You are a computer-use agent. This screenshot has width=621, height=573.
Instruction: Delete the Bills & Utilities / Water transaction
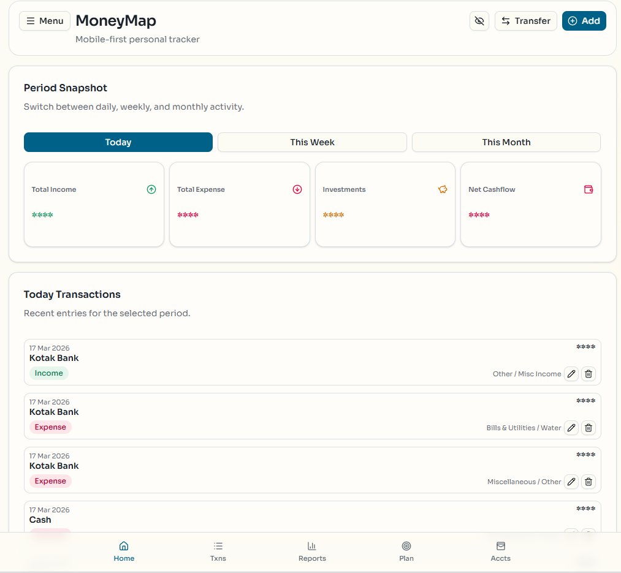coord(589,428)
